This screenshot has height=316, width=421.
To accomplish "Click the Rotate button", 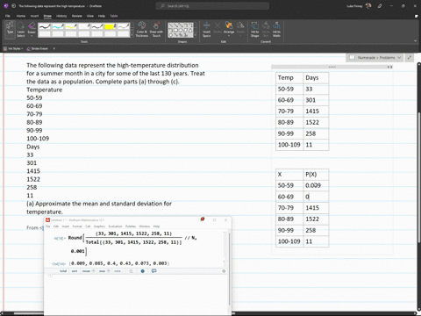I will (240, 29).
